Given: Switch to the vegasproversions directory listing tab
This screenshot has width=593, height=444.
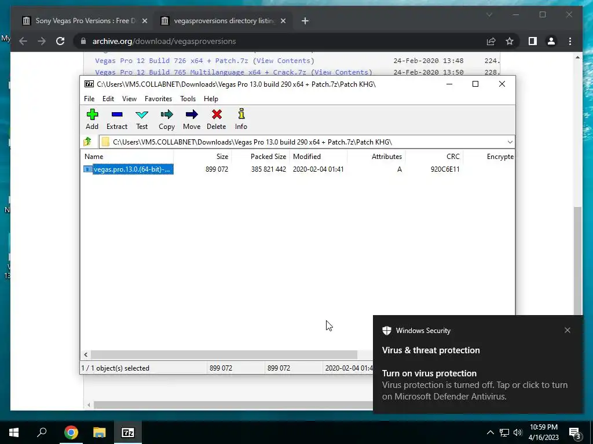Looking at the screenshot, I should [224, 21].
